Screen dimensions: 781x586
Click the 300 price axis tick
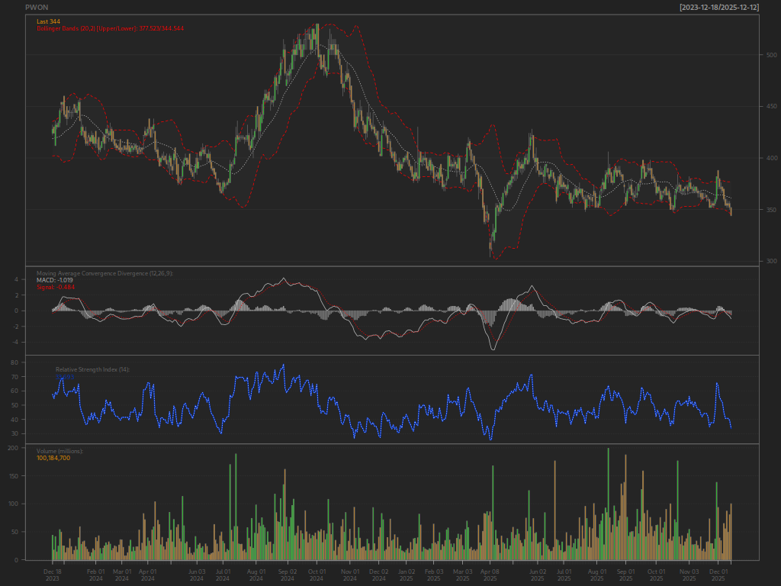coord(771,261)
